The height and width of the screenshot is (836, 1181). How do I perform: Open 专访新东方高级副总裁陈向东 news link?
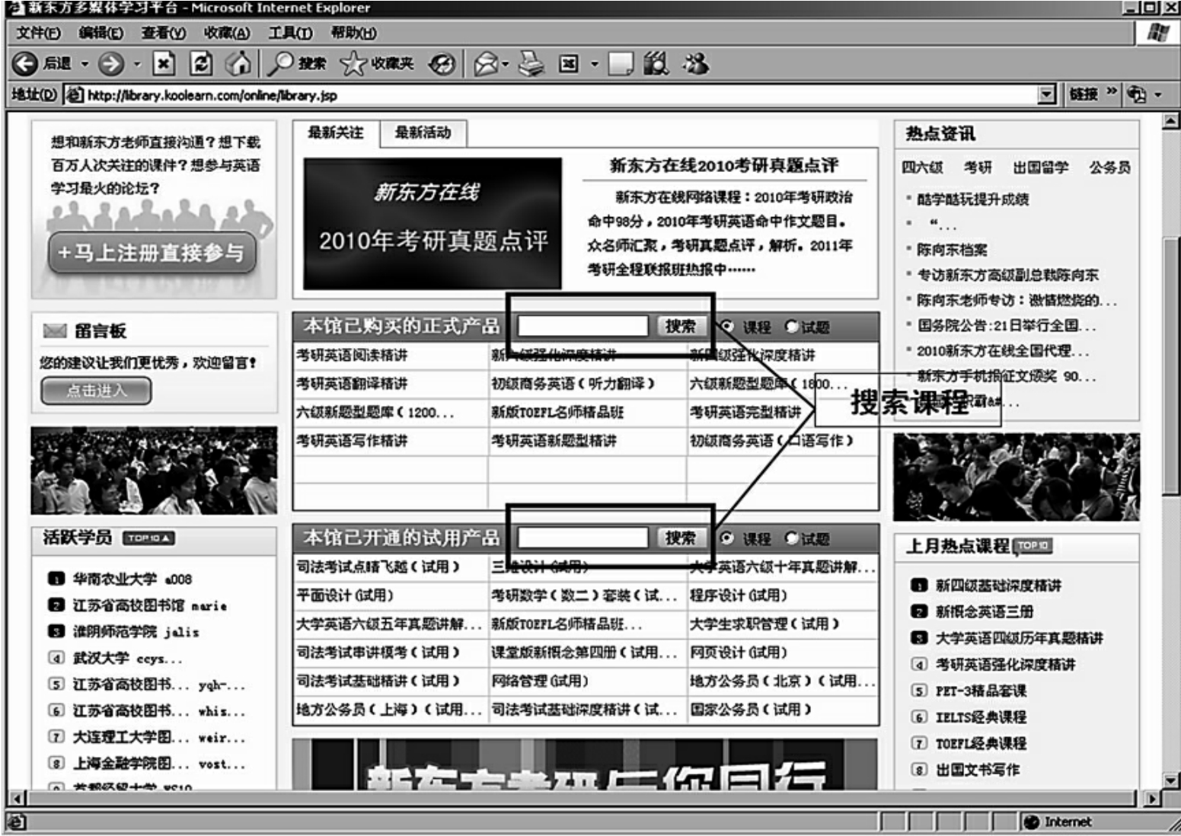coord(1007,275)
